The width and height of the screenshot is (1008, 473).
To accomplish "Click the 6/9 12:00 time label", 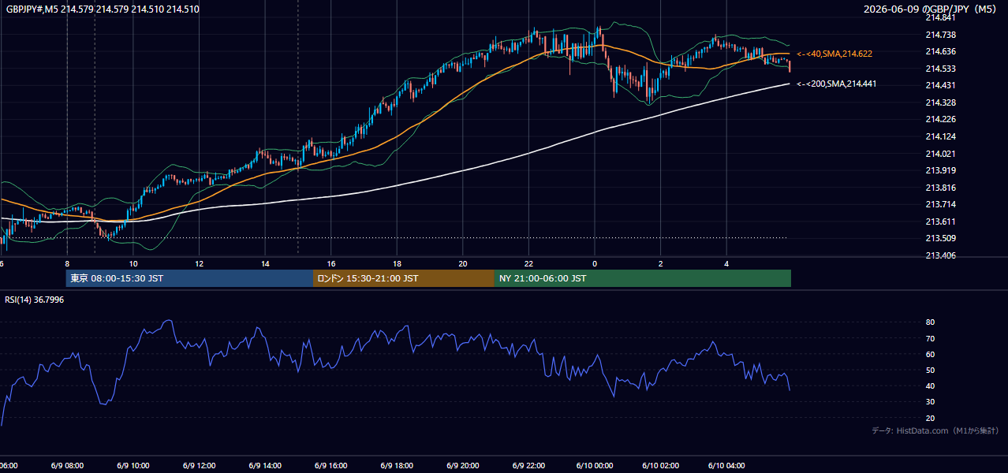I will click(198, 466).
